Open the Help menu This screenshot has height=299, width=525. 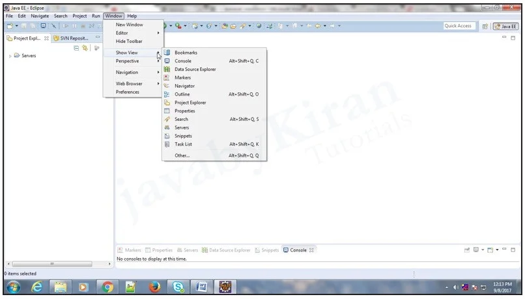pyautogui.click(x=132, y=16)
